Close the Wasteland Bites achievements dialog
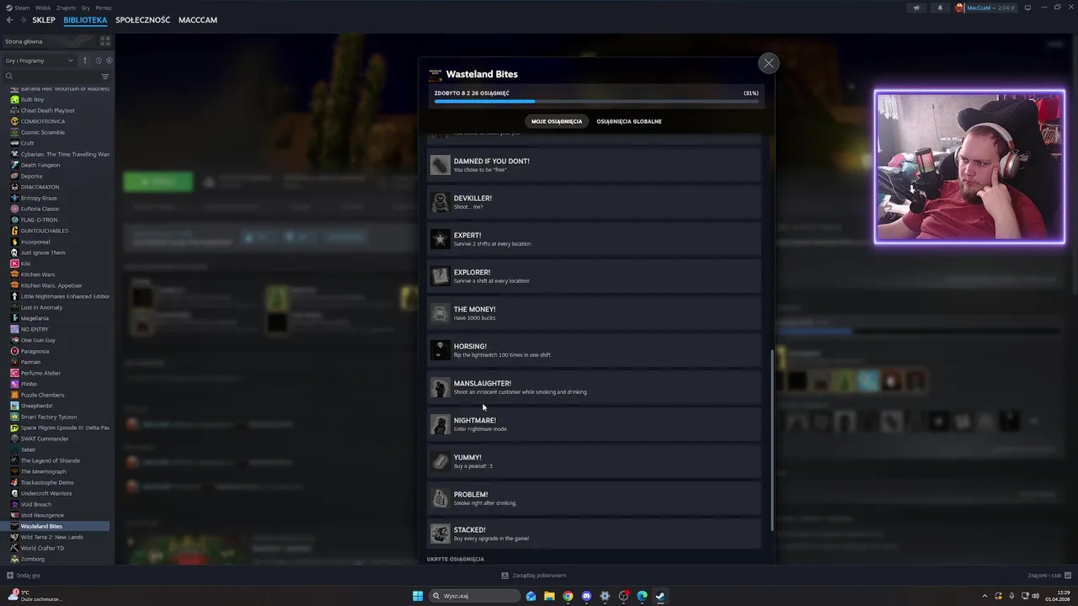Image resolution: width=1078 pixels, height=606 pixels. 768,63
